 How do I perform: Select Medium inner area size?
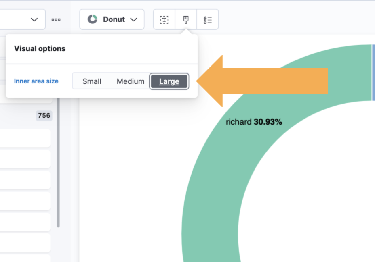tap(130, 81)
